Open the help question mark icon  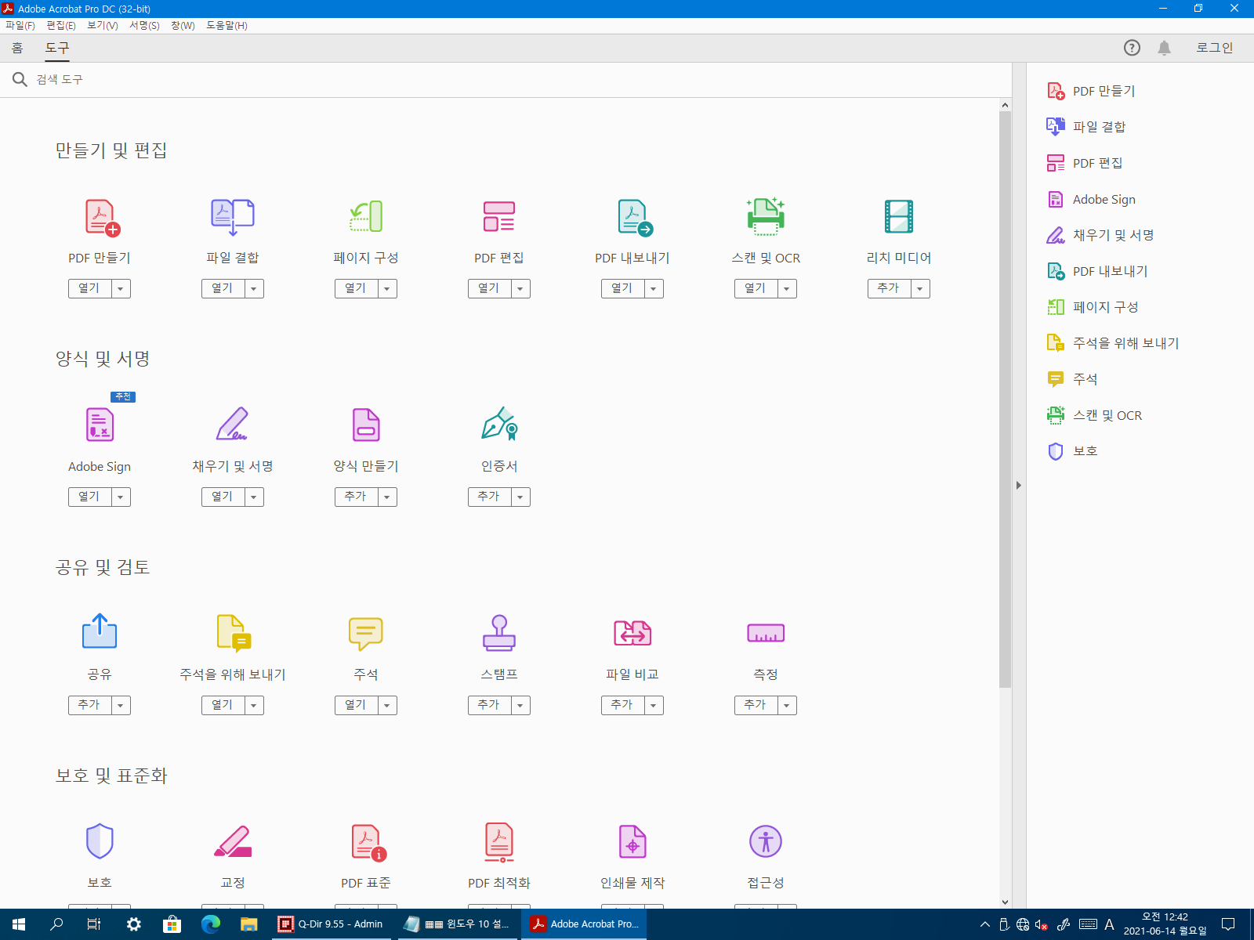(x=1132, y=48)
